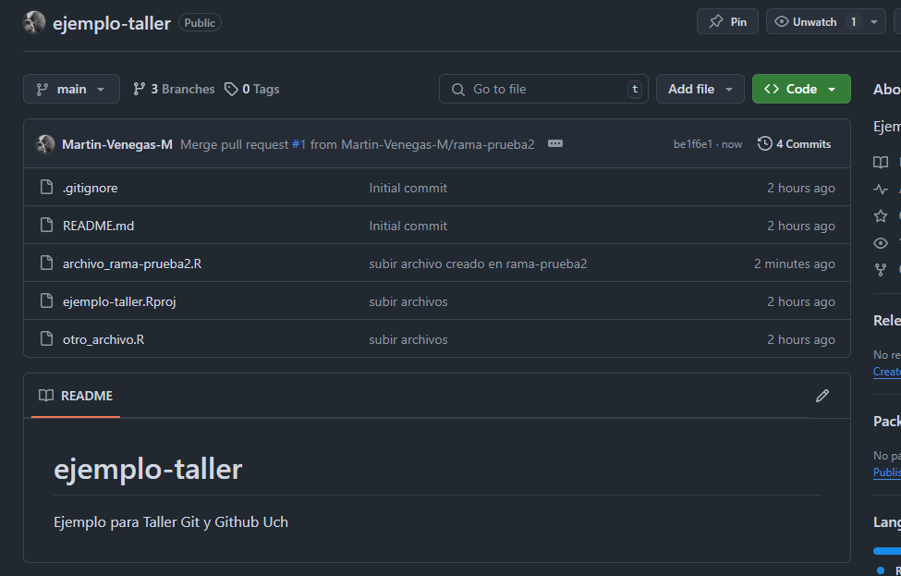The image size is (901, 576).
Task: Click the eye watchers icon in About sidebar
Action: (881, 242)
